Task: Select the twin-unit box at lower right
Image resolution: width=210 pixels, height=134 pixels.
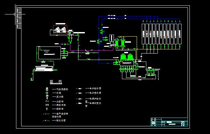Action: 150,72
